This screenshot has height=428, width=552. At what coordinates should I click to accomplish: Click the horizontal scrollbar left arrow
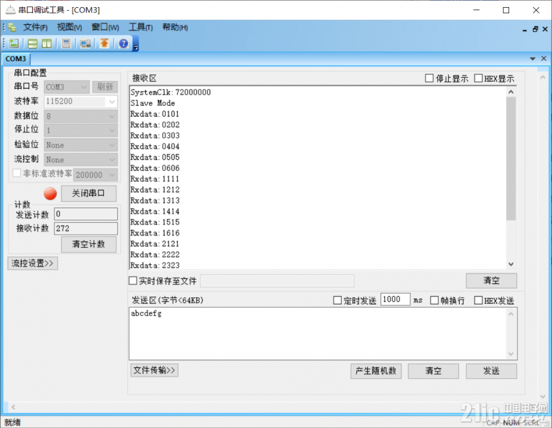[x=13, y=407]
